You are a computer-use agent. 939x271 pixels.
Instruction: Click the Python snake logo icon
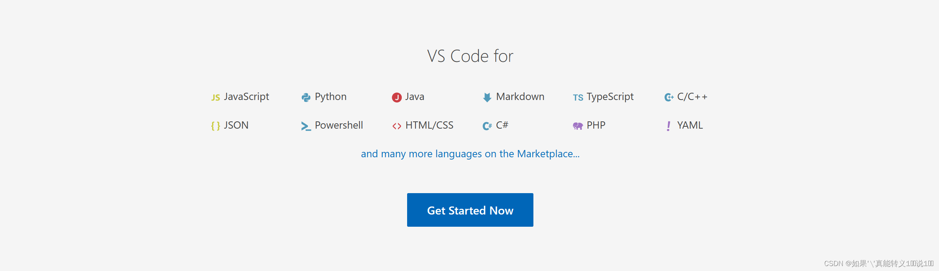pyautogui.click(x=306, y=97)
